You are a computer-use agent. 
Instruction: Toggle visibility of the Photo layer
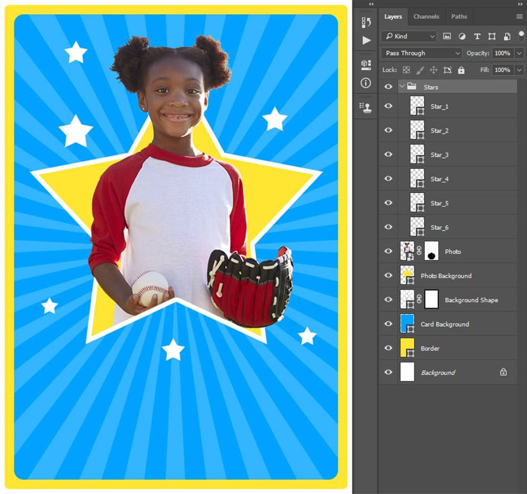tap(388, 251)
